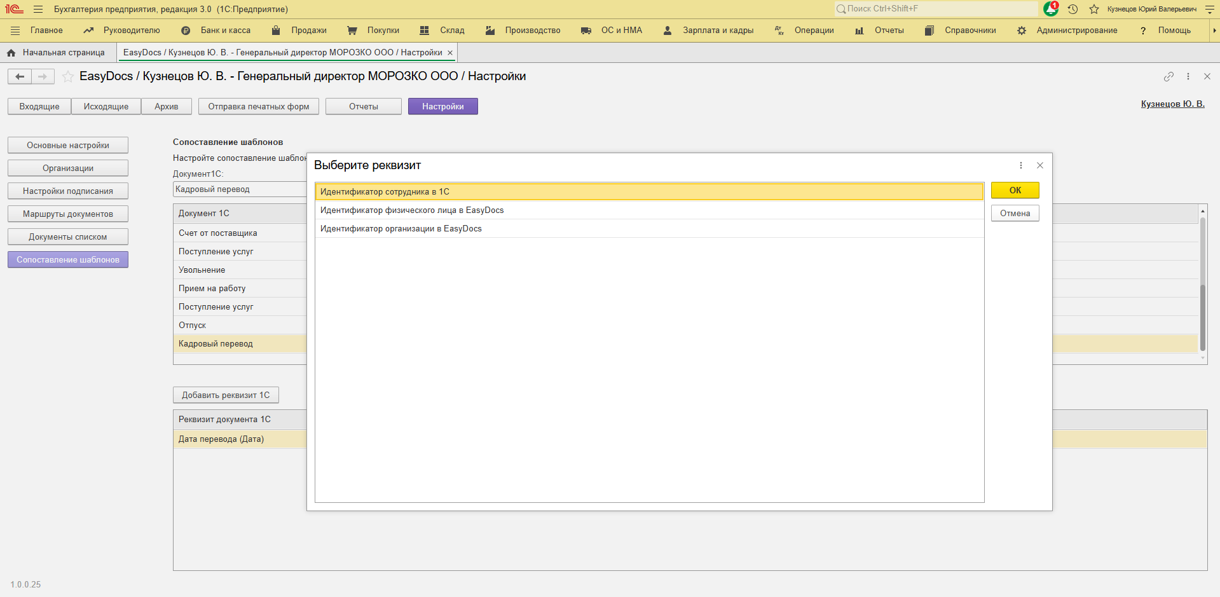Click the back navigation arrow
1220x597 pixels.
coord(20,76)
